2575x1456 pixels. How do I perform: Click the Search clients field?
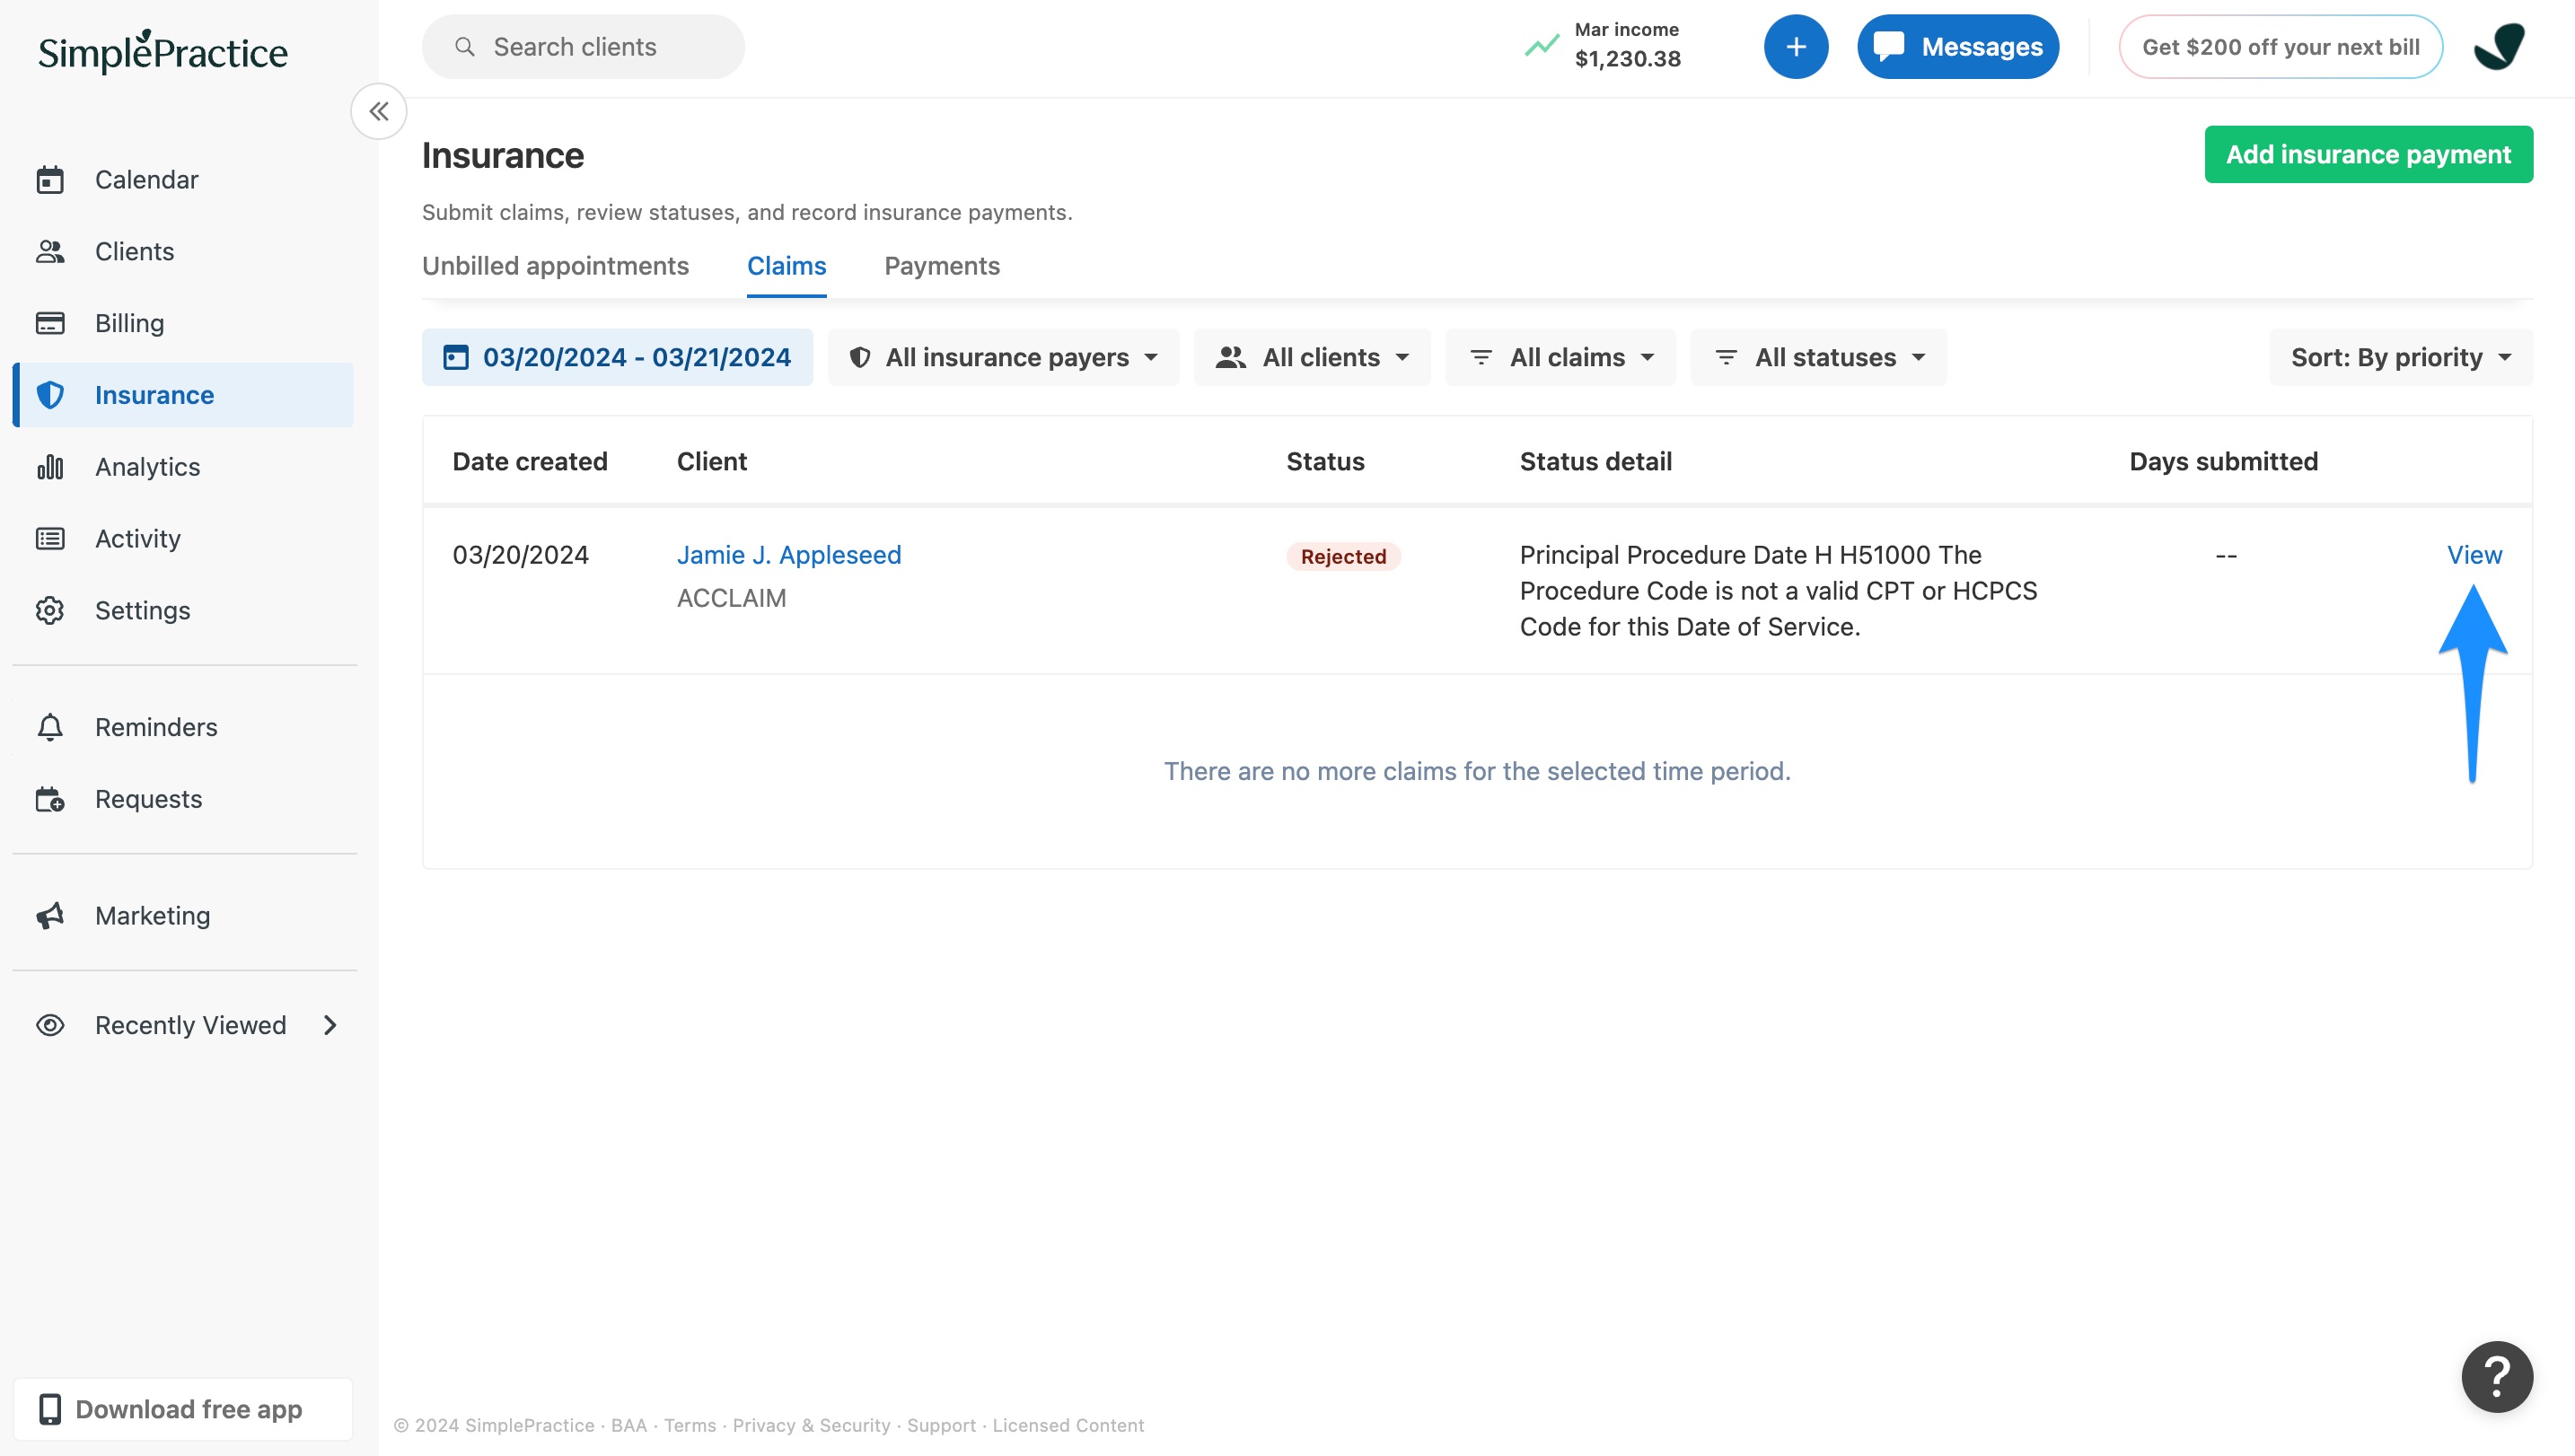583,47
